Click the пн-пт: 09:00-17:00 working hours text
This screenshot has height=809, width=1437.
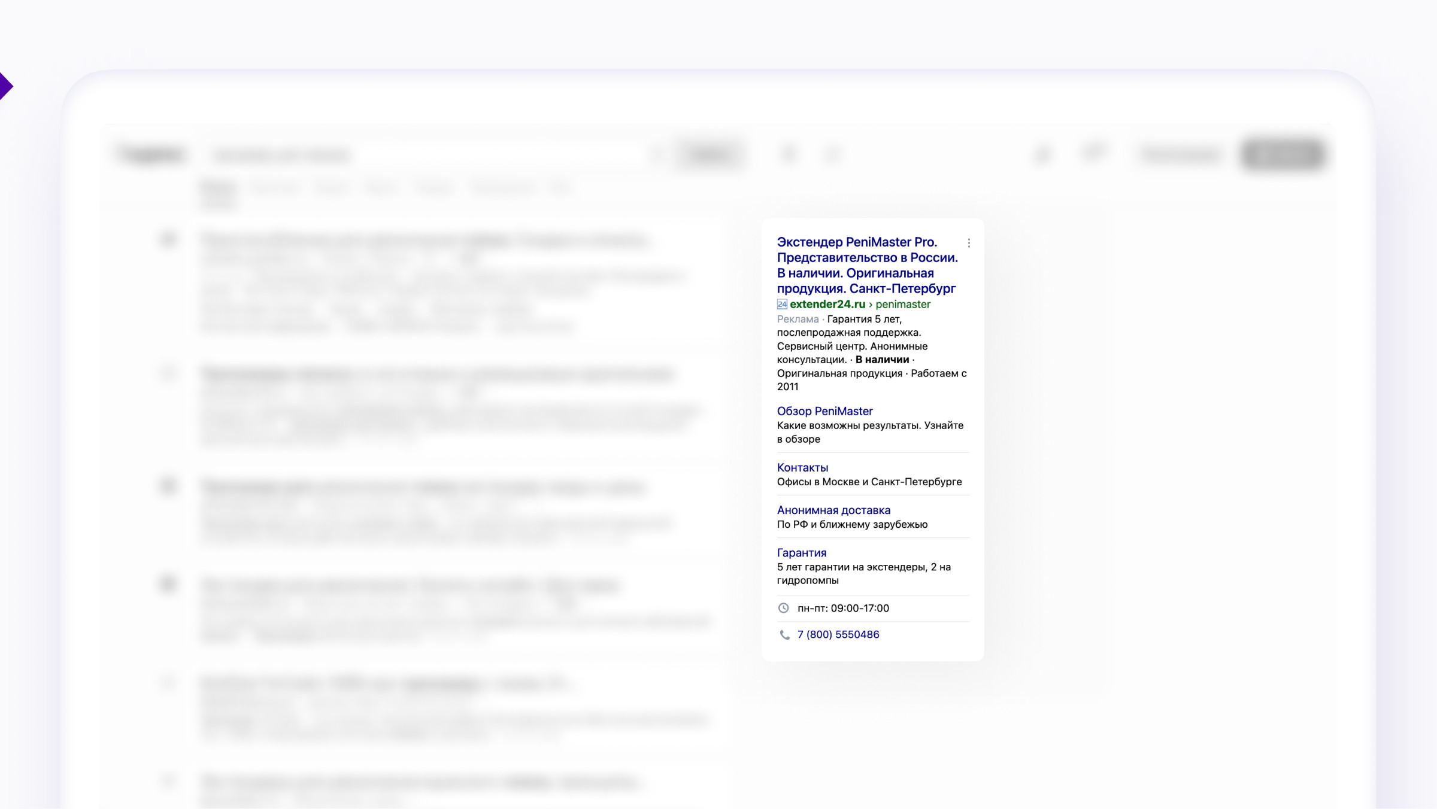click(843, 608)
